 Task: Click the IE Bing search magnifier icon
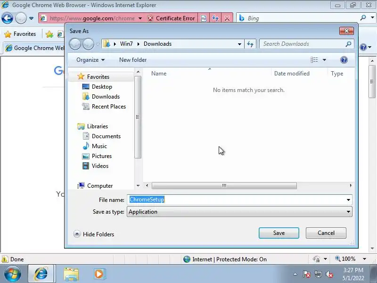[x=363, y=17]
